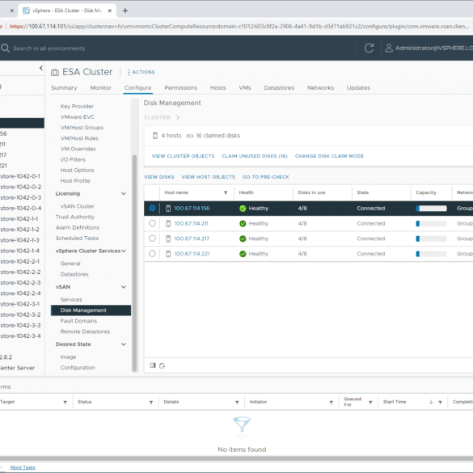Open host link 100.67.114.217
This screenshot has width=473, height=473.
[x=192, y=239]
